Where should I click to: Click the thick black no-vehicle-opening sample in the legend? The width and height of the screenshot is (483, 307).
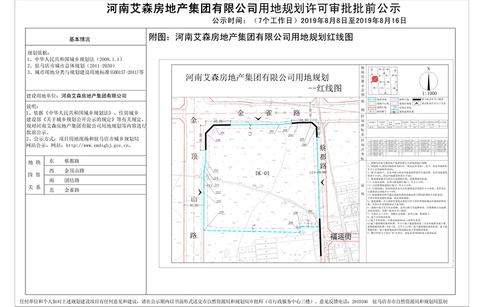(417, 100)
